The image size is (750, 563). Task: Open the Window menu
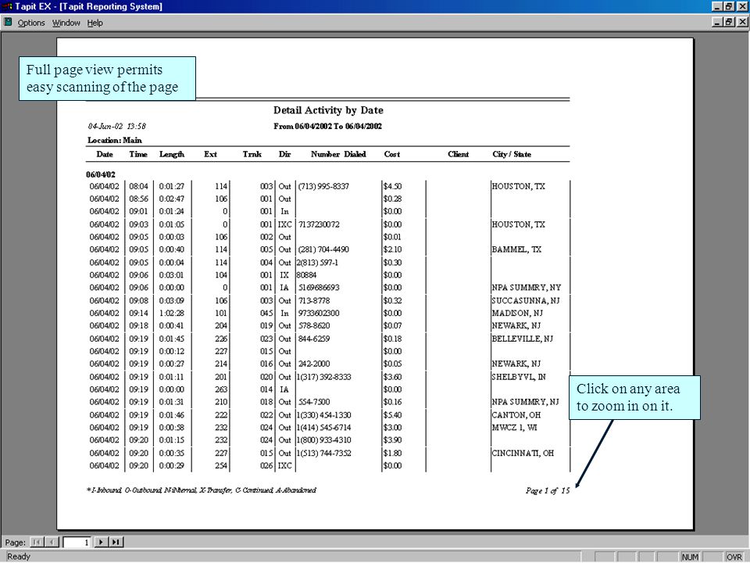[66, 23]
